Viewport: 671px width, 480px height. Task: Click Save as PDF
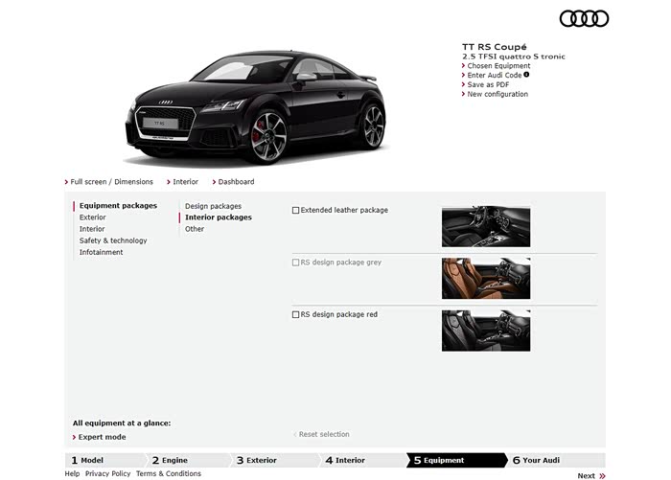(488, 84)
